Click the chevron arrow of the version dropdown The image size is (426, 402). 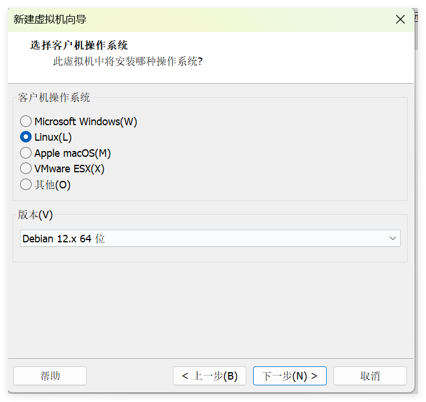click(x=393, y=238)
